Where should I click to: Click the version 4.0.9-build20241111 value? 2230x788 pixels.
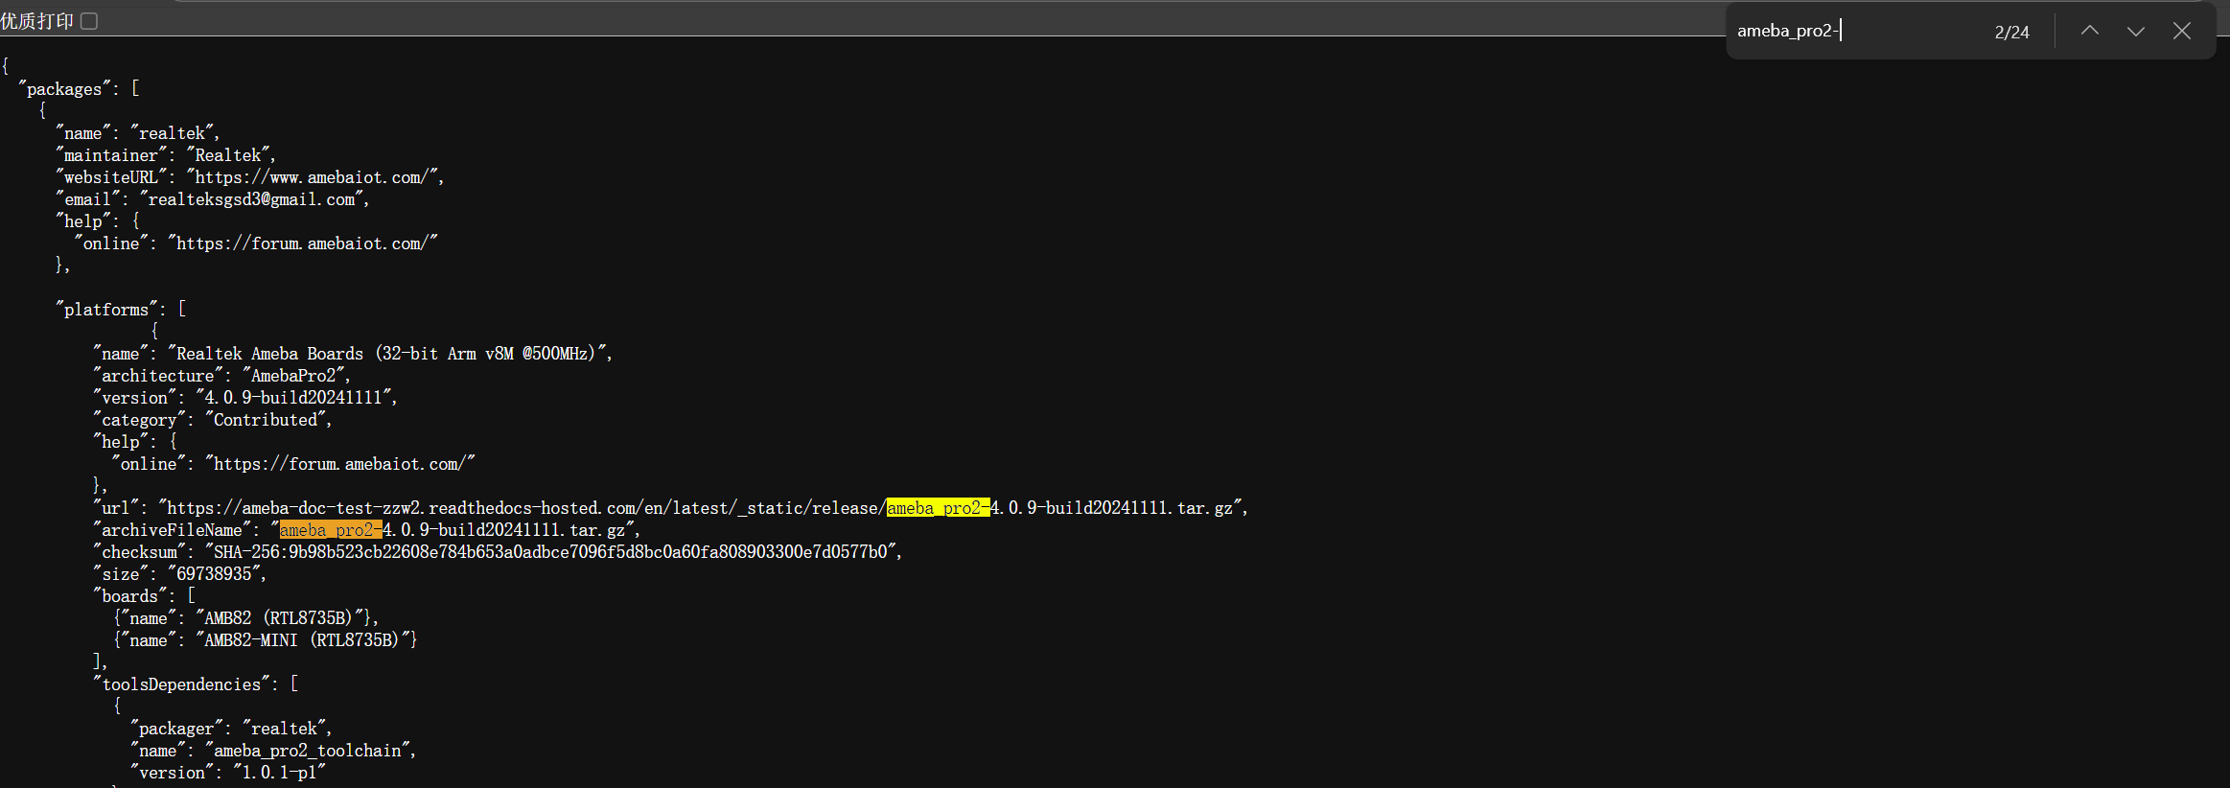tap(293, 398)
